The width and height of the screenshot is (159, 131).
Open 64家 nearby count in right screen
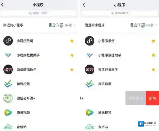pyautogui.click(x=150, y=25)
